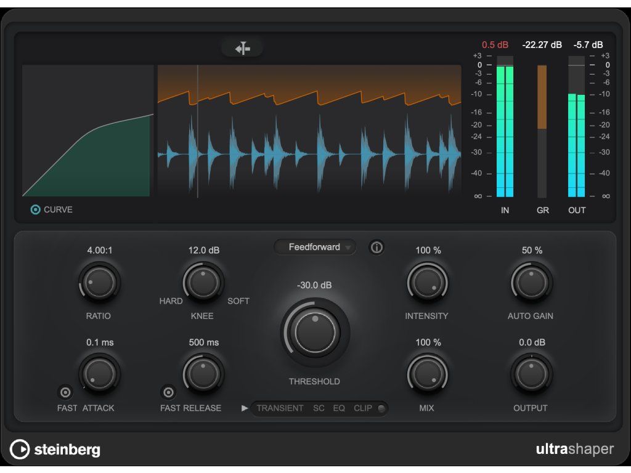
Task: Click the INTENSITY knob
Action: (428, 282)
